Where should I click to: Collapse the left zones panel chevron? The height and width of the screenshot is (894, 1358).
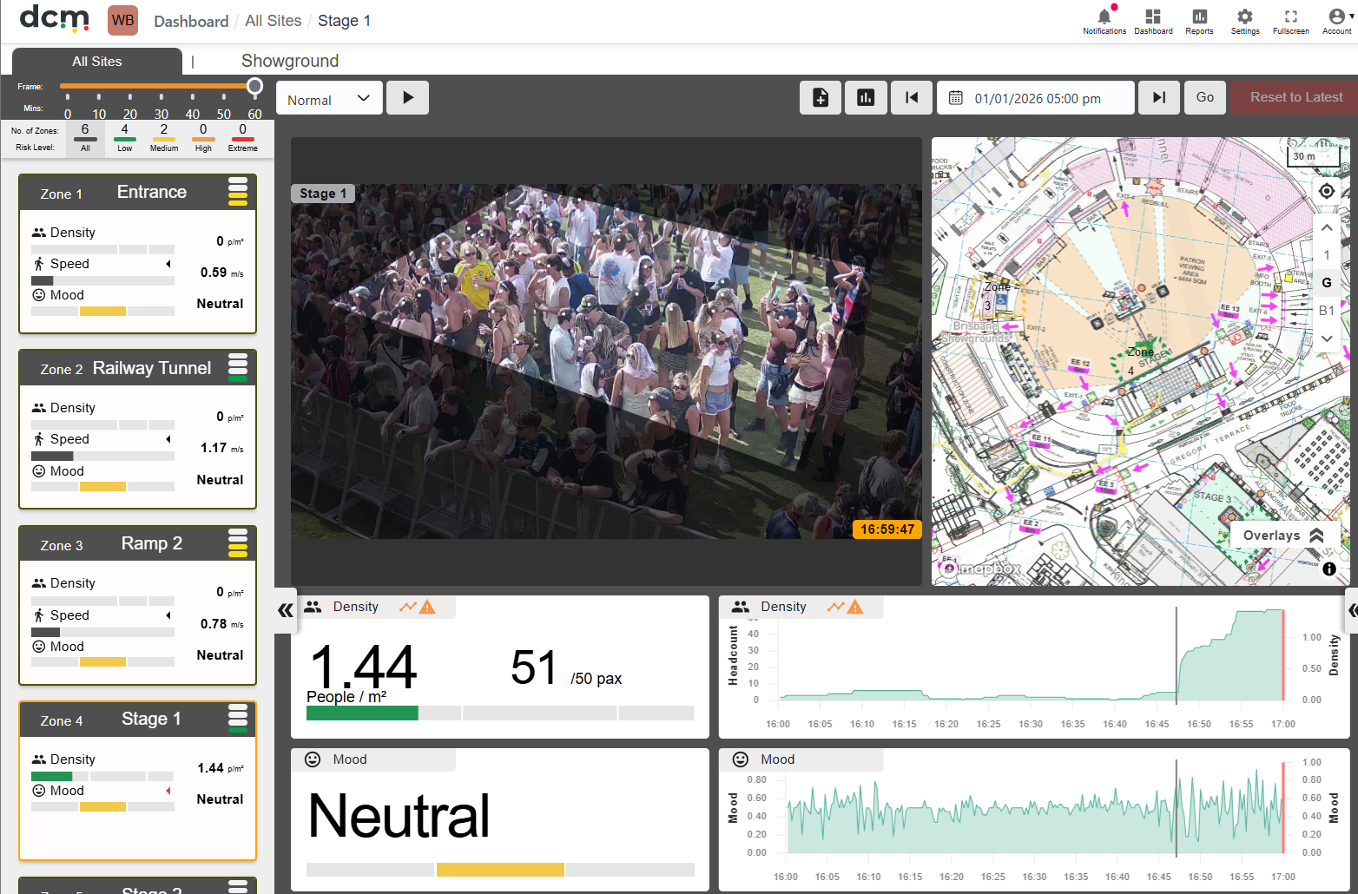pyautogui.click(x=286, y=610)
